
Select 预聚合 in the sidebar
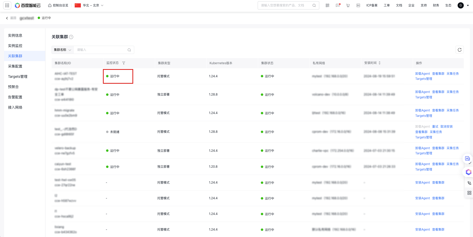[x=25, y=87]
